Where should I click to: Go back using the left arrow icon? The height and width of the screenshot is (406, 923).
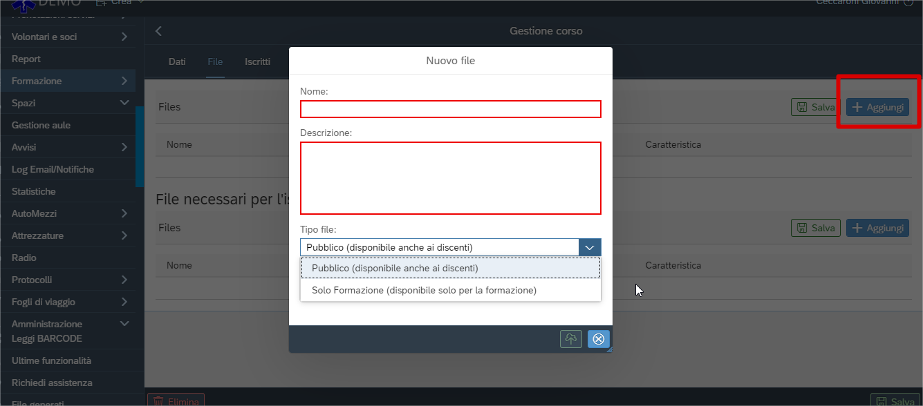[158, 31]
